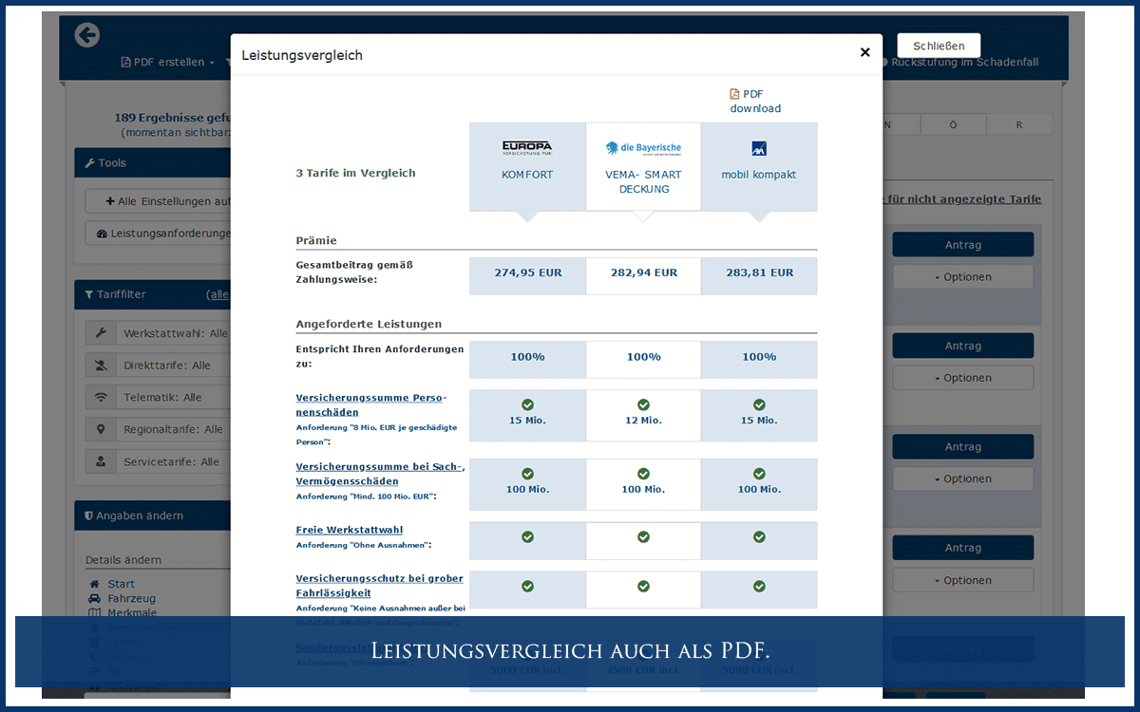Viewport: 1140px width, 712px height.
Task: Expand the Angaben ändern section
Action: (x=133, y=515)
